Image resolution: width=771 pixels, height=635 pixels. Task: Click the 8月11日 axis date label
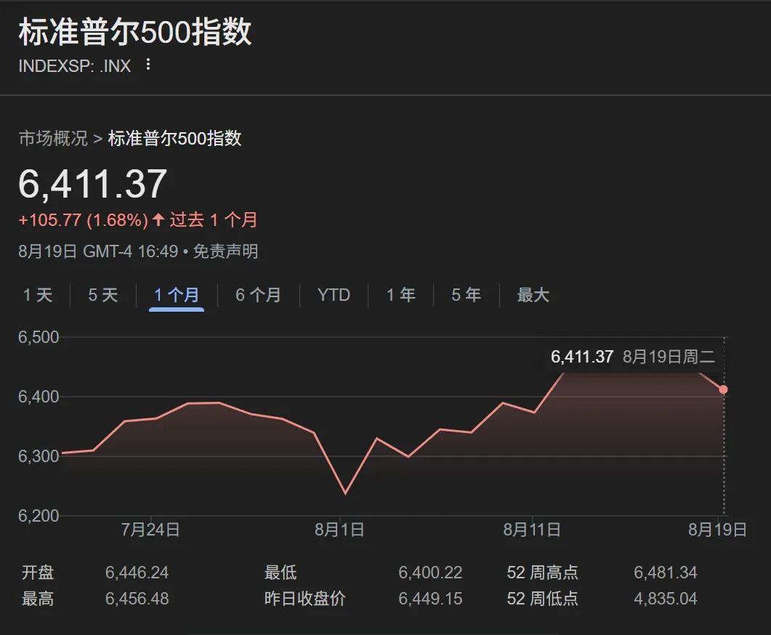(531, 530)
